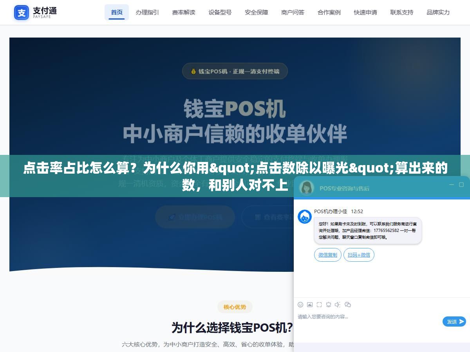Maximize the POS chat widget
Screen dimensions: 470x352
click(x=461, y=185)
